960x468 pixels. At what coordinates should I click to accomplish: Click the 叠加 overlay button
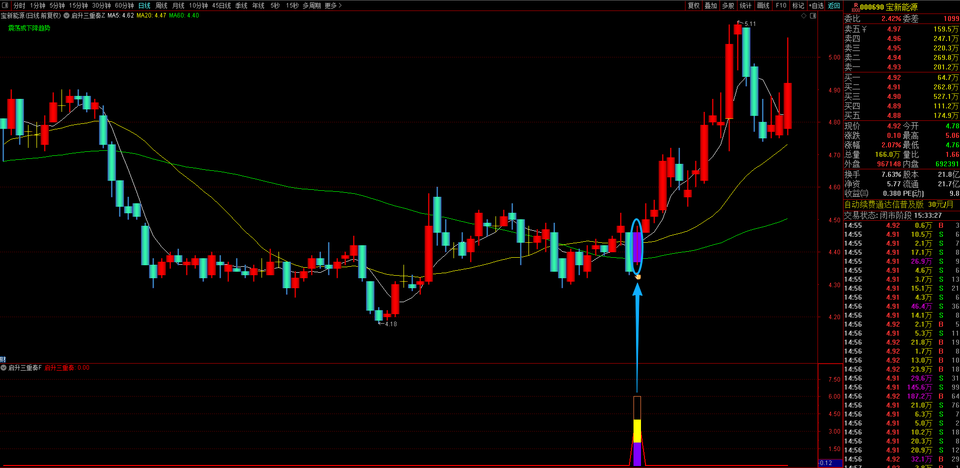click(711, 5)
